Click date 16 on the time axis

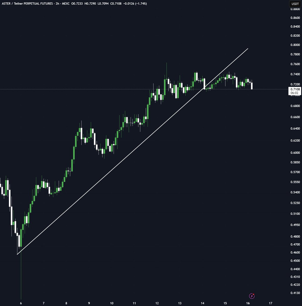248,303
